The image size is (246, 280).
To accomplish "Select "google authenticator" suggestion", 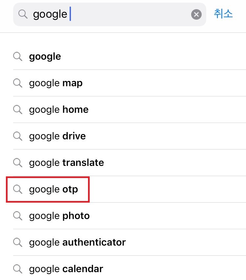I will [129, 242].
